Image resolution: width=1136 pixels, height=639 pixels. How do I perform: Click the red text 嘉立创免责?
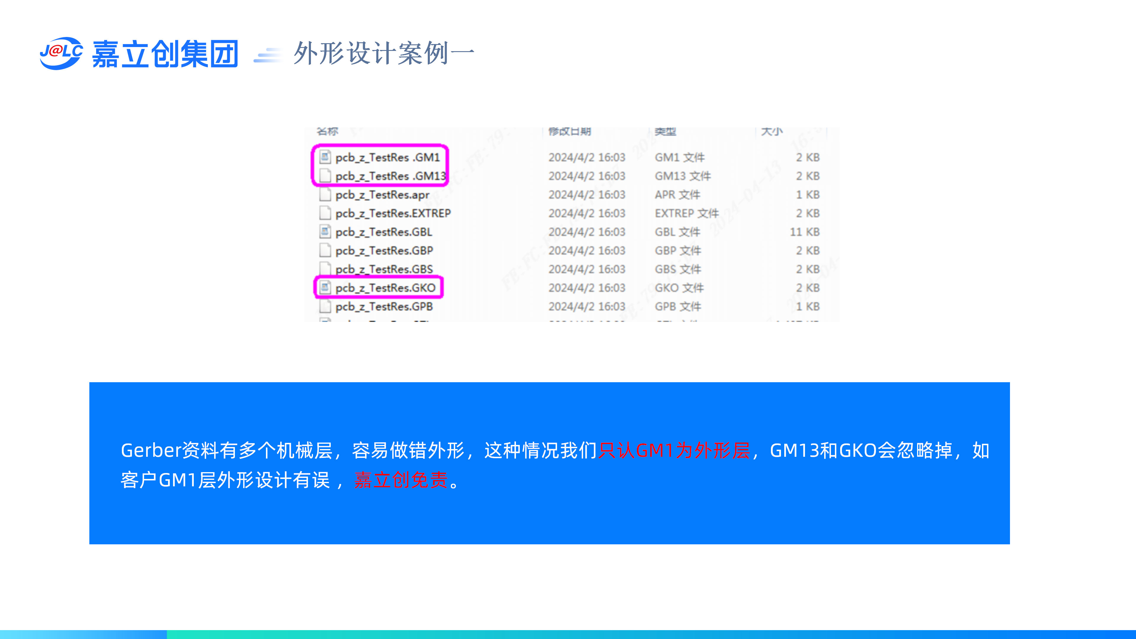click(401, 480)
